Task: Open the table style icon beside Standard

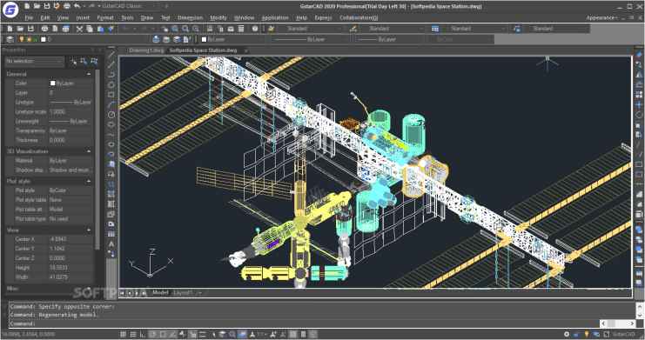Action: click(435, 29)
